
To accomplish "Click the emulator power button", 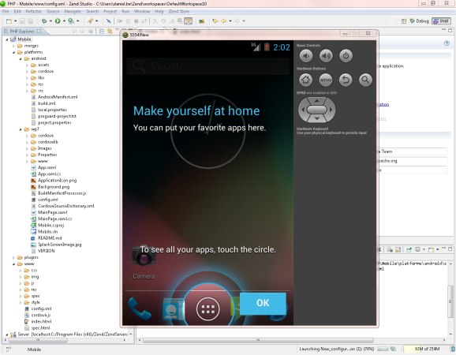I will click(x=346, y=56).
